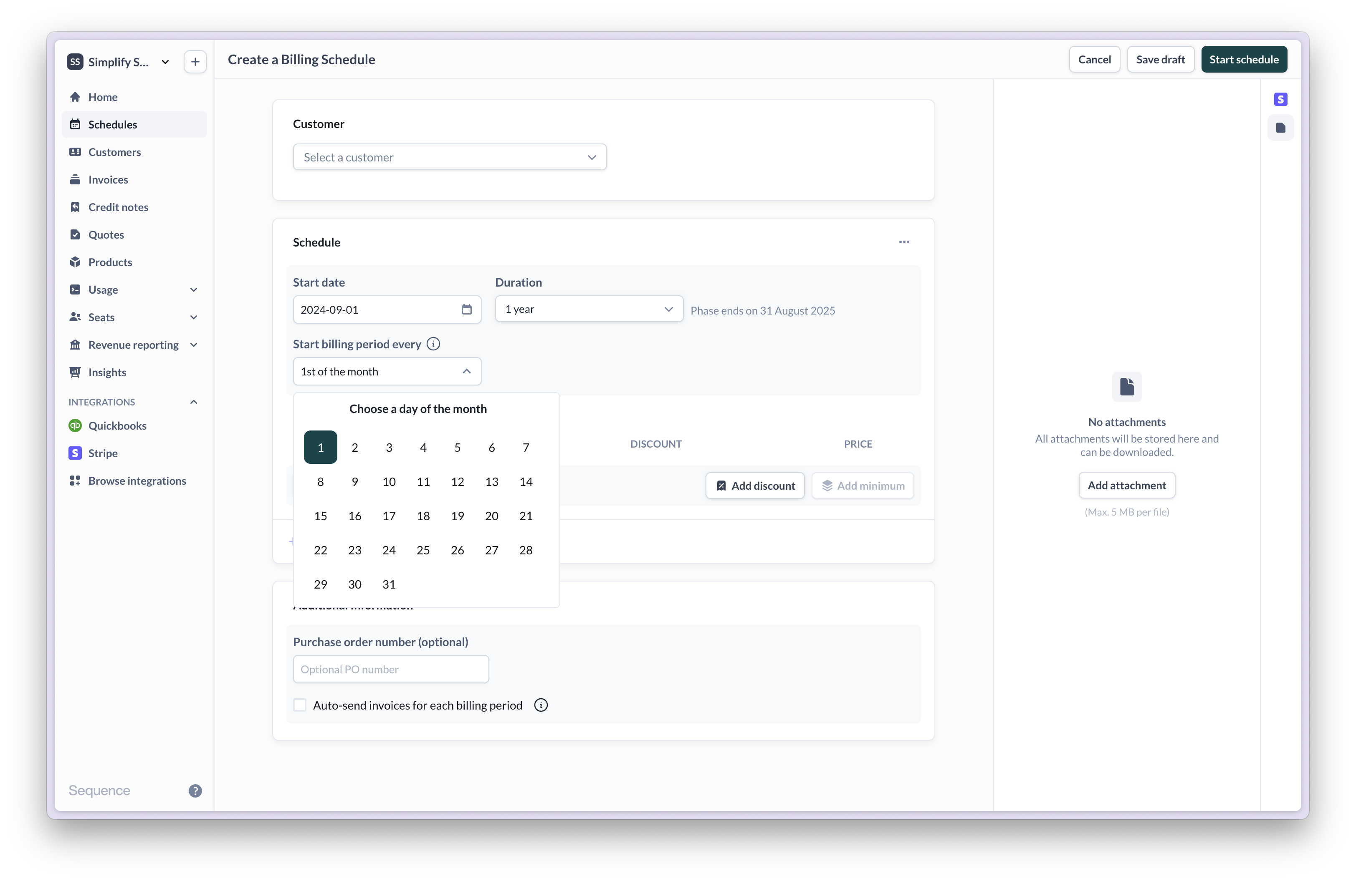Select day 12 in day picker

coord(457,481)
